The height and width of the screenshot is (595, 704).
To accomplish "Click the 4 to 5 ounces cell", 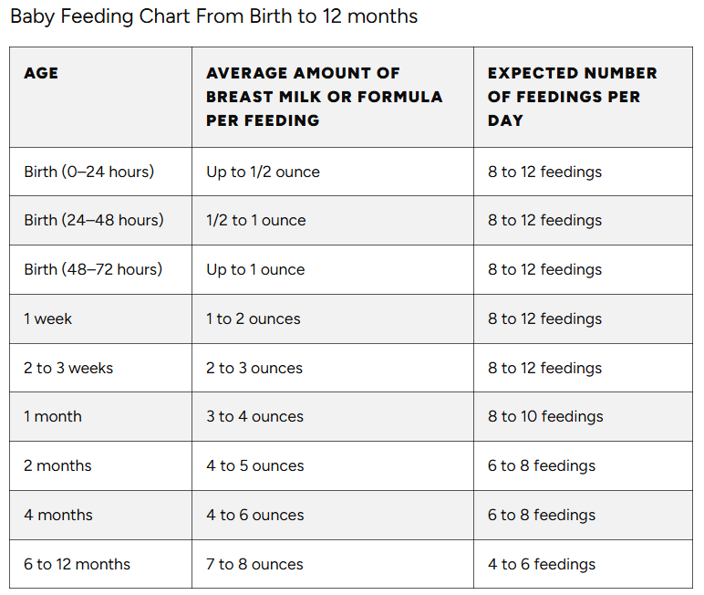I will (254, 465).
